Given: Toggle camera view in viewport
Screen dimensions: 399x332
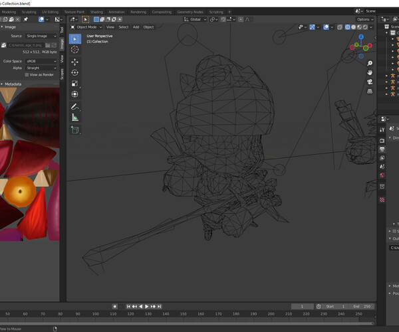Looking at the screenshot, I should tap(369, 82).
